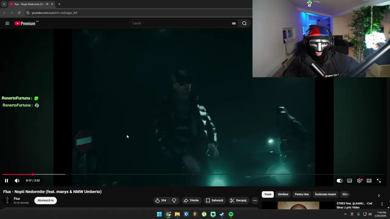Open the on-screen keyboard in the search box
Viewport: 390px width, 219px height.
234,23
